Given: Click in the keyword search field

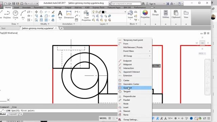Looking at the screenshot, I should pyautogui.click(x=126, y=4).
